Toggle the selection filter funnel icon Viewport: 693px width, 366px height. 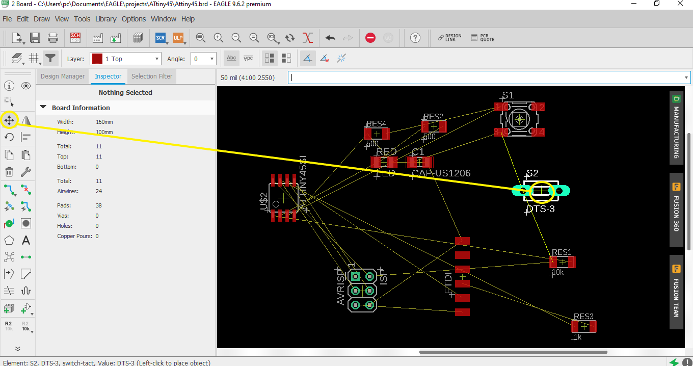click(50, 59)
